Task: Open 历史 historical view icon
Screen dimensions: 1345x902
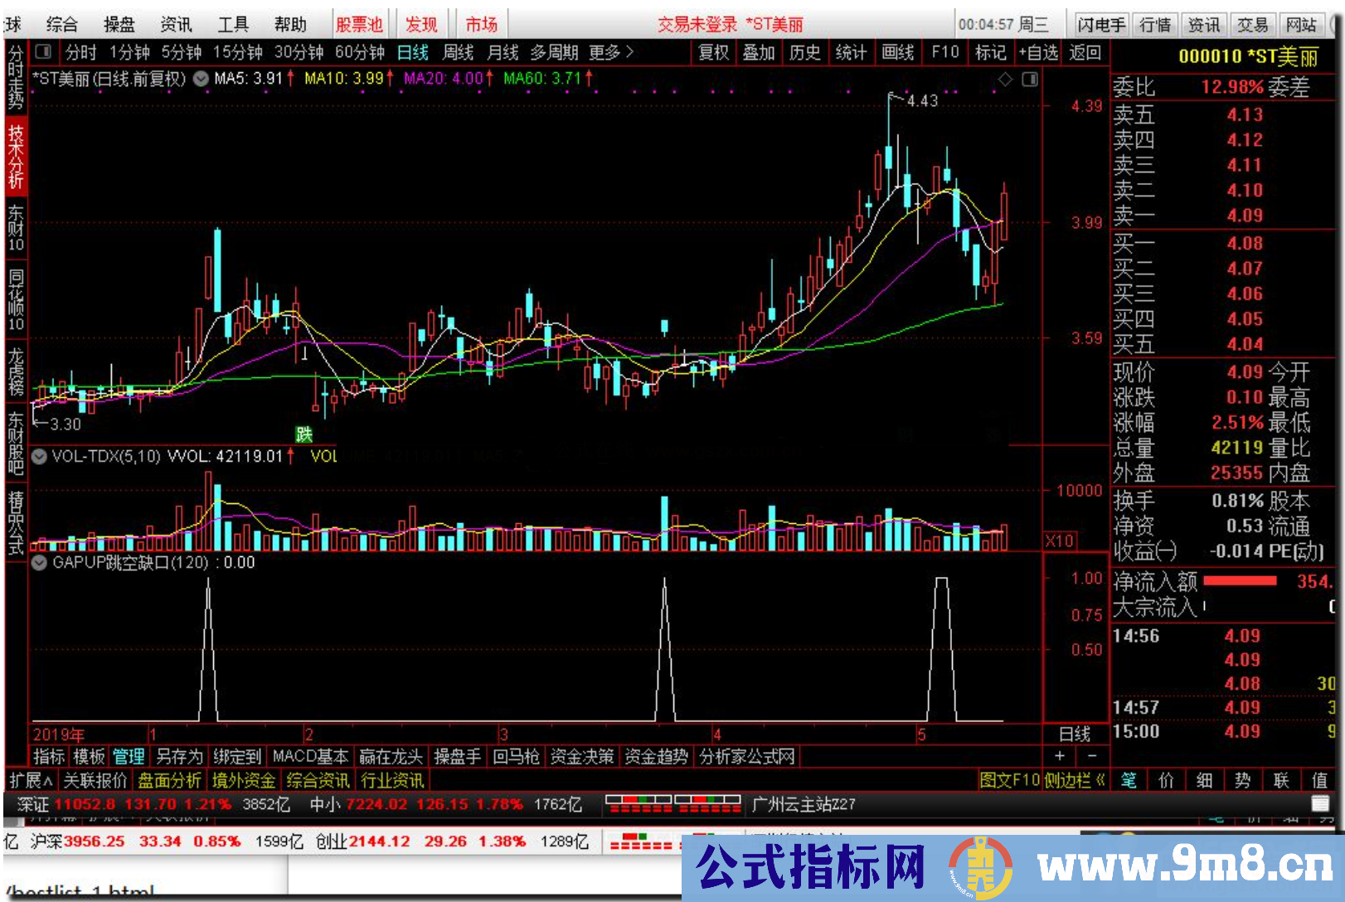Action: (806, 53)
